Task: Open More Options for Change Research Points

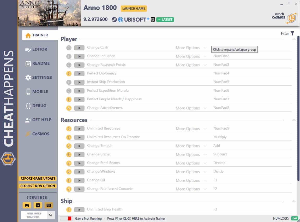Action: pyautogui.click(x=191, y=65)
